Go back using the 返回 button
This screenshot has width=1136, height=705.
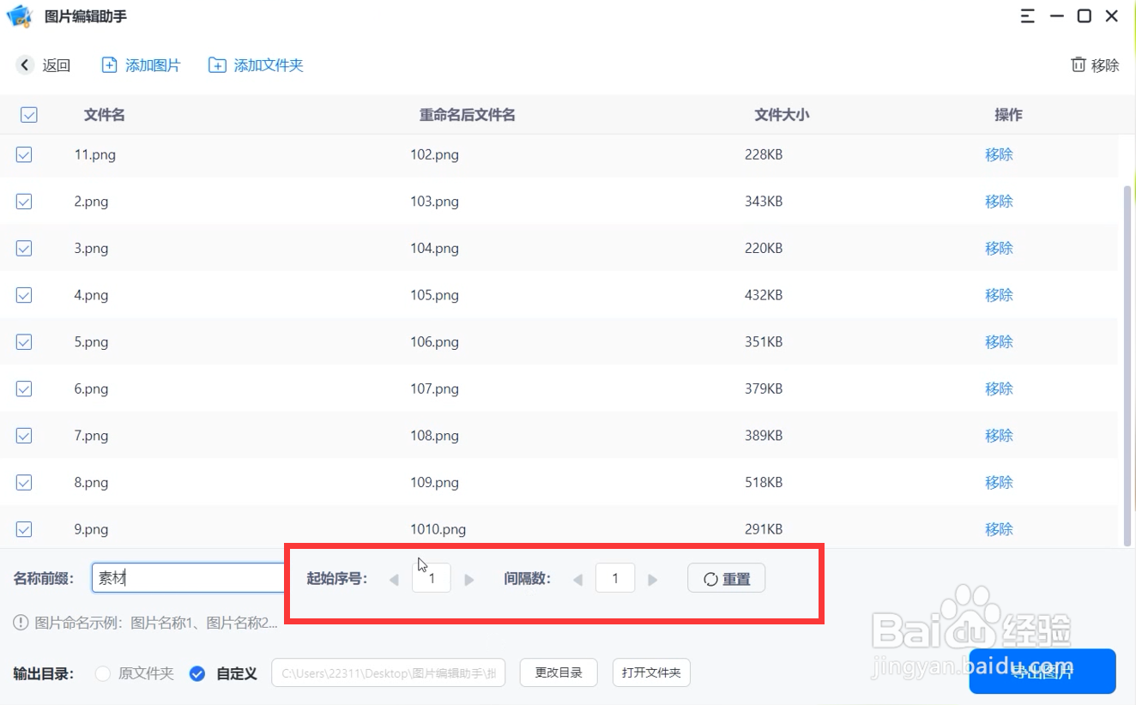[x=44, y=65]
